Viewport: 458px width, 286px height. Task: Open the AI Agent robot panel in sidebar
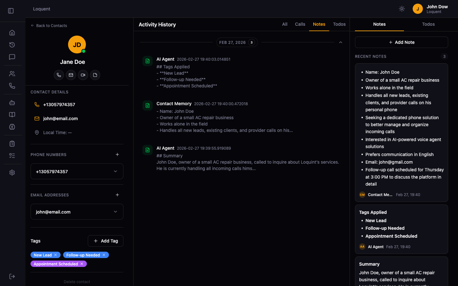pos(12,103)
